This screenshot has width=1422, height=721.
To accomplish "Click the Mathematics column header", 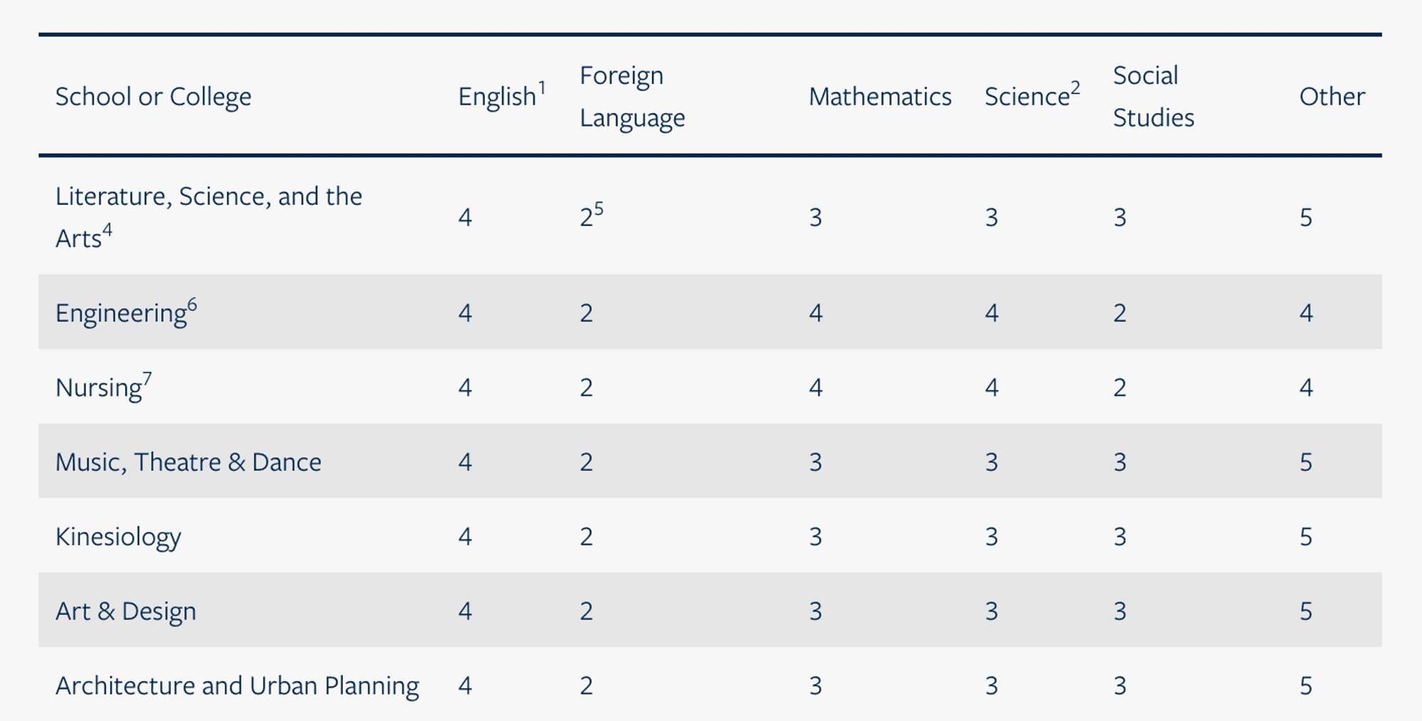I will click(x=880, y=97).
